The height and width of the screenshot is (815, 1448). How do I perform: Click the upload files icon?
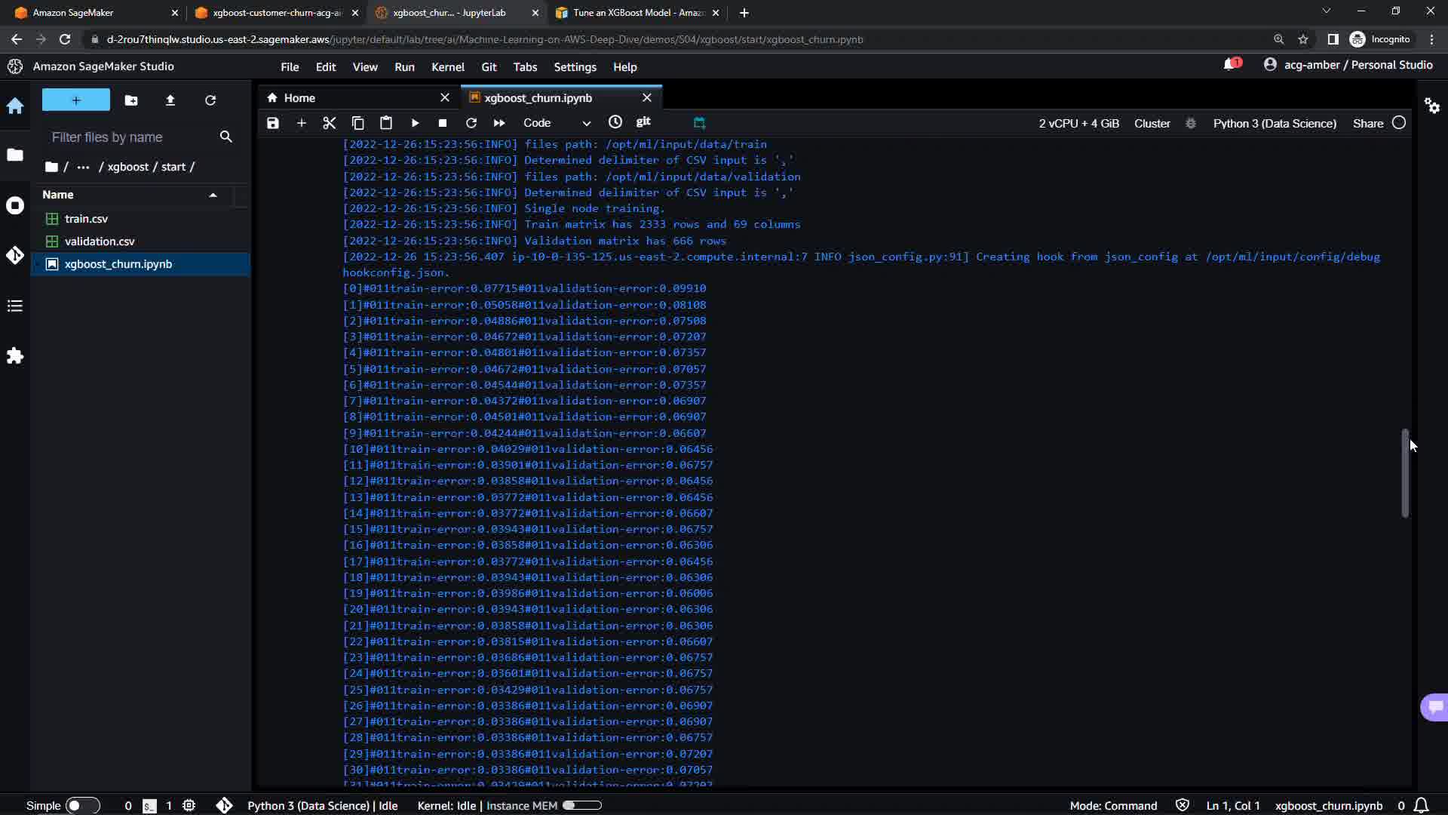coord(170,100)
